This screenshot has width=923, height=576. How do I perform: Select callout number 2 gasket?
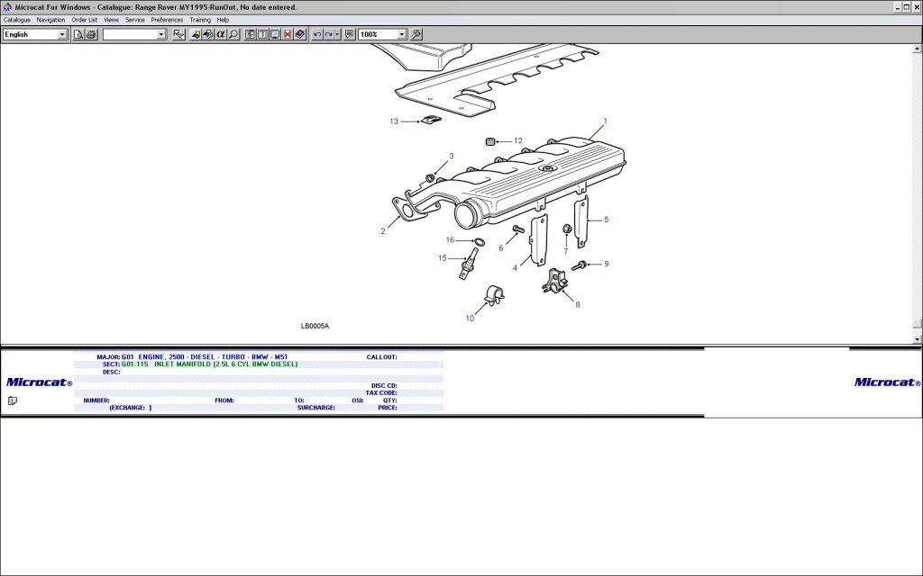click(x=382, y=231)
